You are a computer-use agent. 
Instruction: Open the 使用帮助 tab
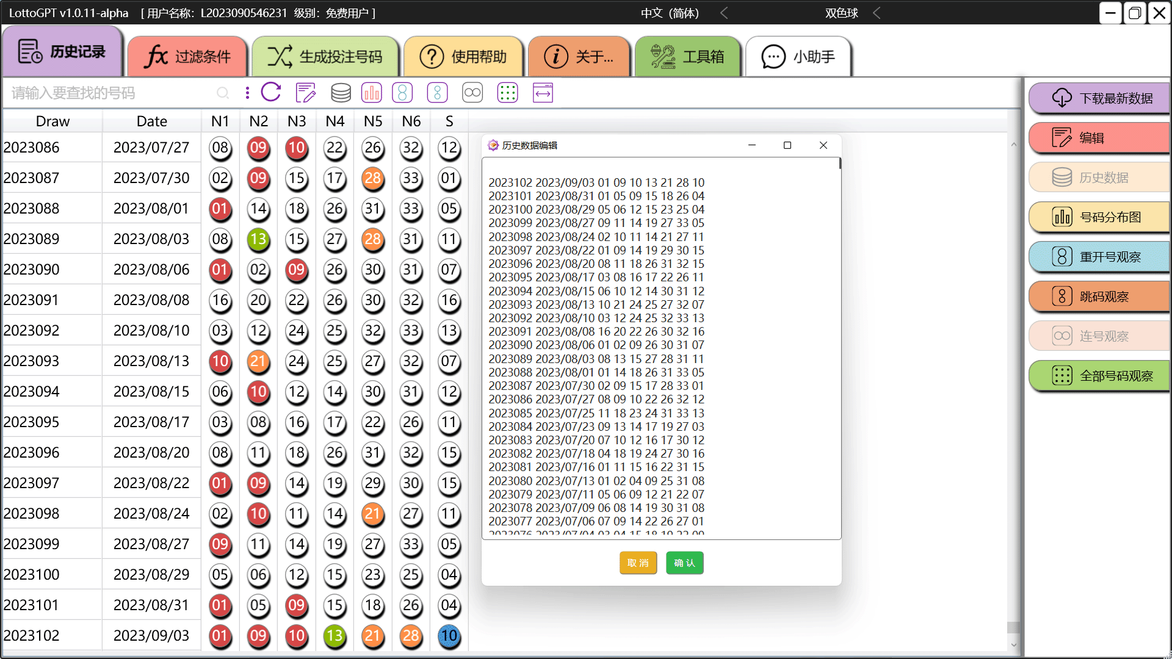463,57
